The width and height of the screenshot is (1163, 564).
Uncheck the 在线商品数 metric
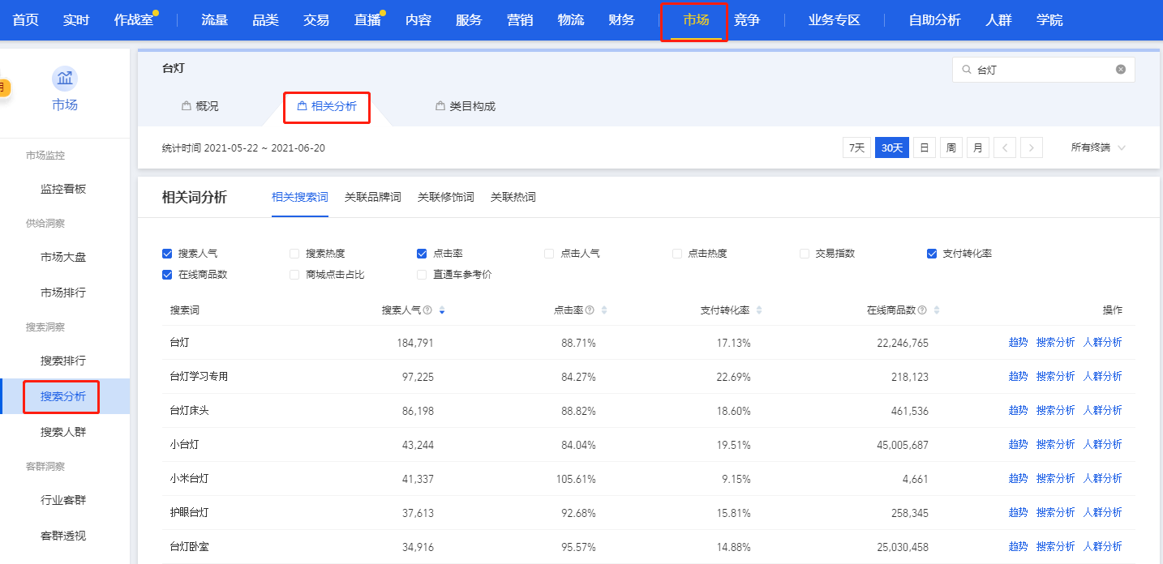click(168, 275)
